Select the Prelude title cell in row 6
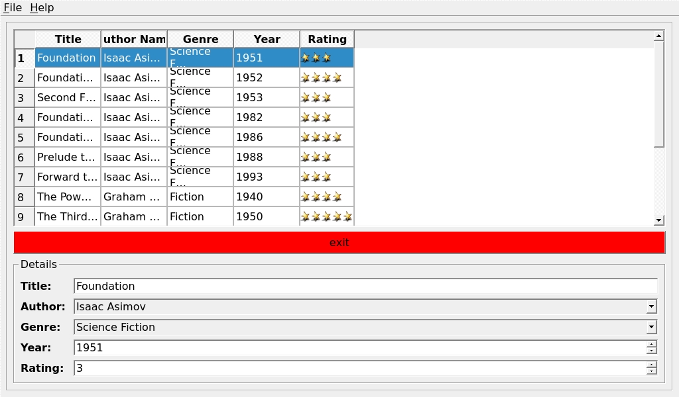The height and width of the screenshot is (397, 679). click(x=68, y=157)
